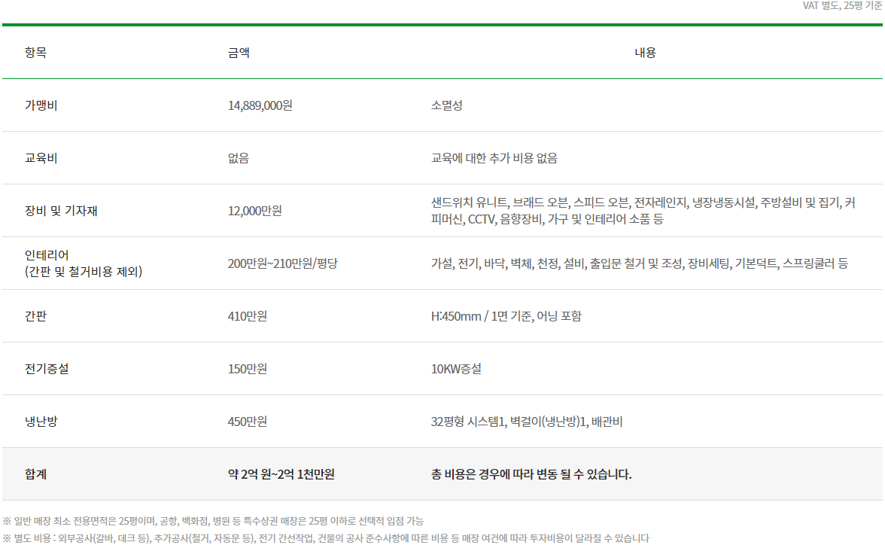Select the 가맹비 row label
Screen dimensions: 885x545
(x=35, y=105)
